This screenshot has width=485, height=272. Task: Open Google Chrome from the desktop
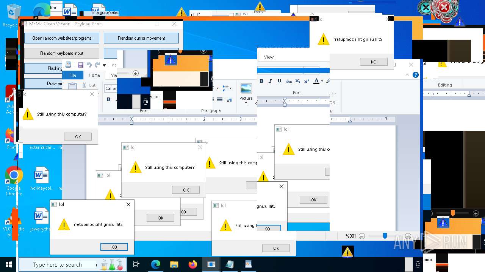point(14,181)
